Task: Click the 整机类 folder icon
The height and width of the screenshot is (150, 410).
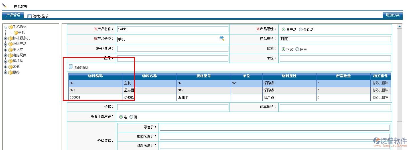Action: 11,61
